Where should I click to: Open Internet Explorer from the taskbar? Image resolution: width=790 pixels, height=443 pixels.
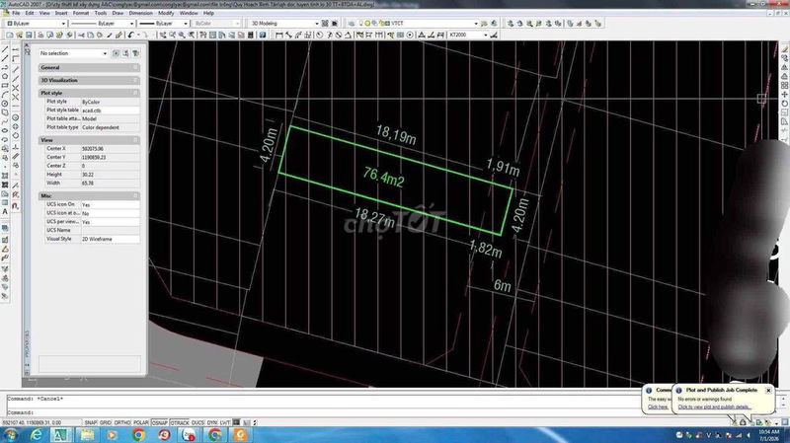point(37,434)
